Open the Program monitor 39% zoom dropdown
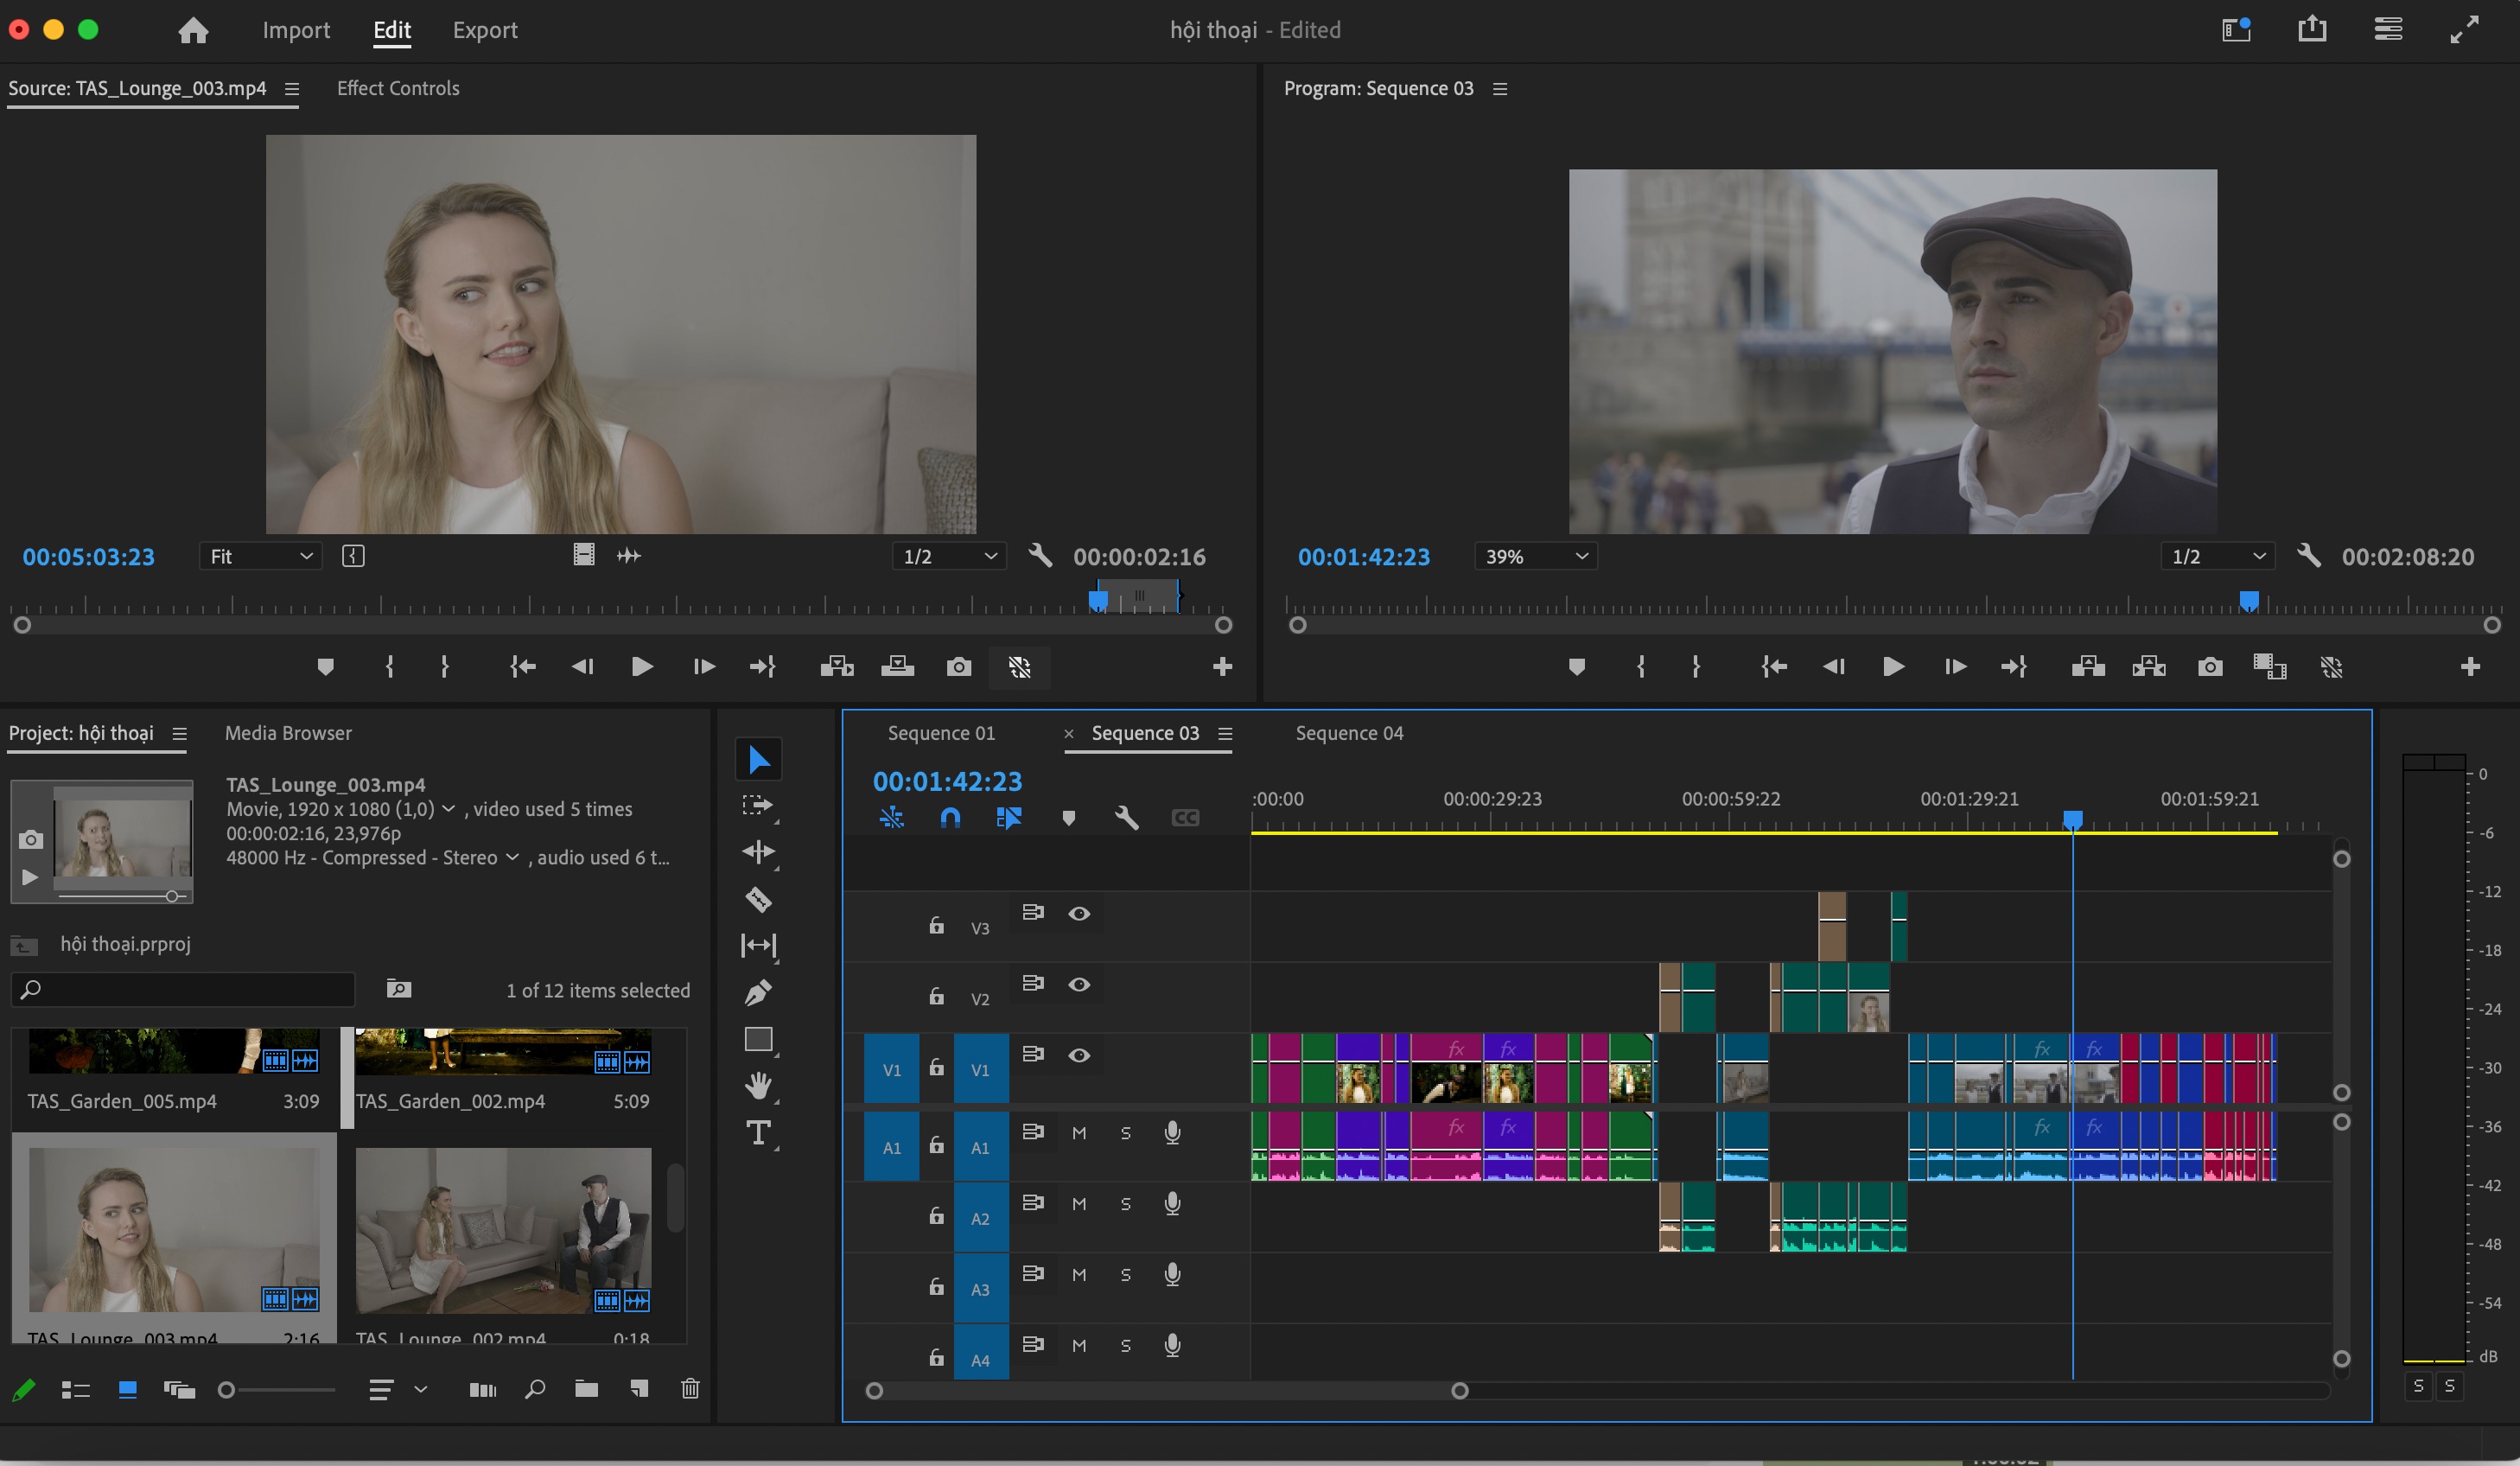The image size is (2520, 1466). tap(1536, 556)
